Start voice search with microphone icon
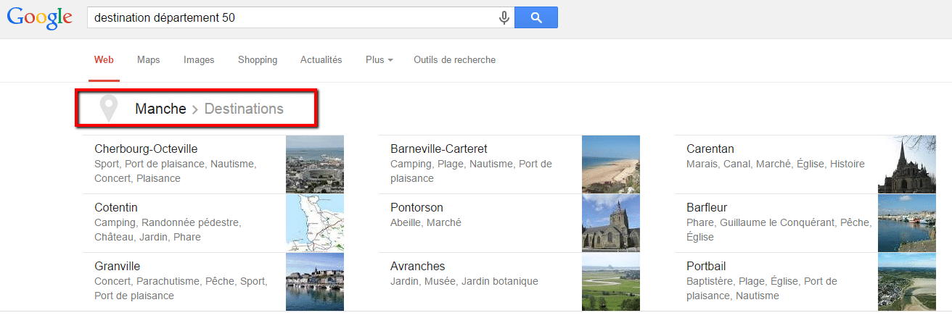Viewport: 952px width, 326px height. click(504, 18)
